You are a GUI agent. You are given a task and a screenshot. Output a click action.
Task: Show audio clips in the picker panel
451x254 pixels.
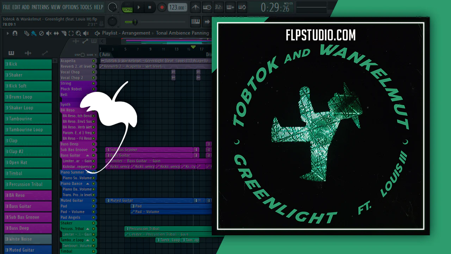click(x=28, y=53)
